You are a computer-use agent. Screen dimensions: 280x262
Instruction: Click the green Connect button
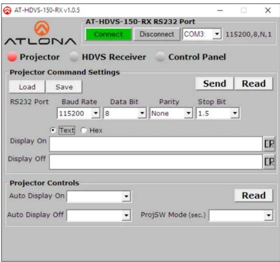pos(108,34)
